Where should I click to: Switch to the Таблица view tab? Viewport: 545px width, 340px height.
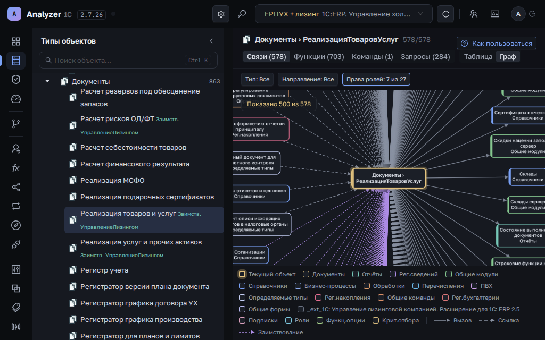478,56
